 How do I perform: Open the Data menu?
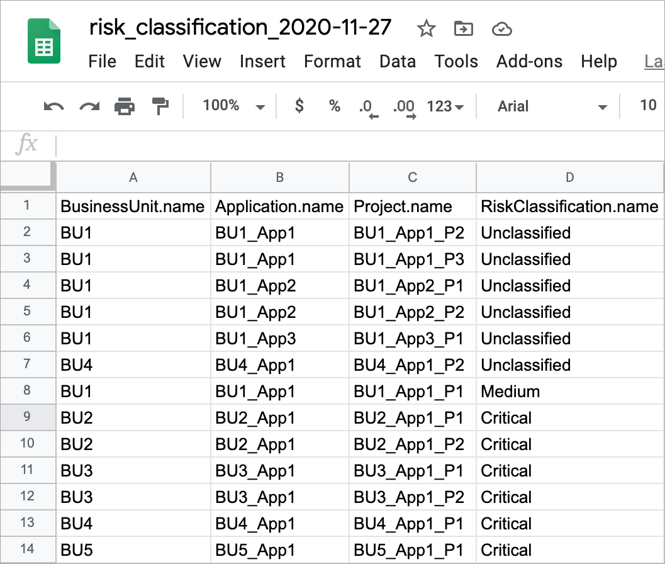point(397,62)
